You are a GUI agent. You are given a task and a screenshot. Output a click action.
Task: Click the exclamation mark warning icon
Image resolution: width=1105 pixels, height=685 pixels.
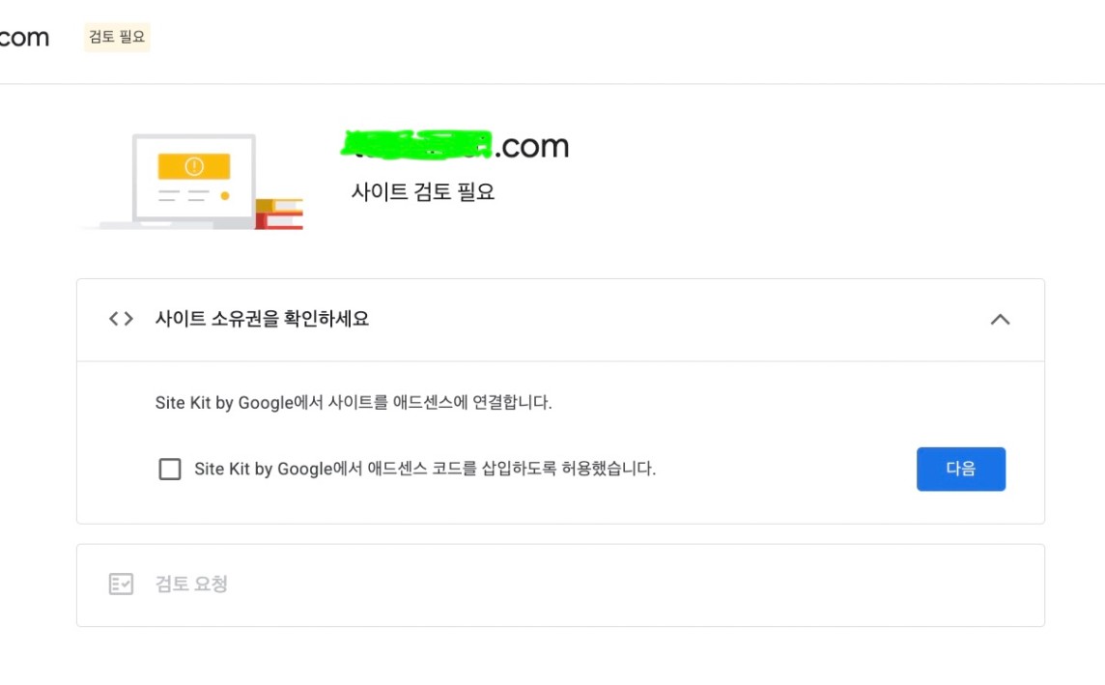(194, 166)
